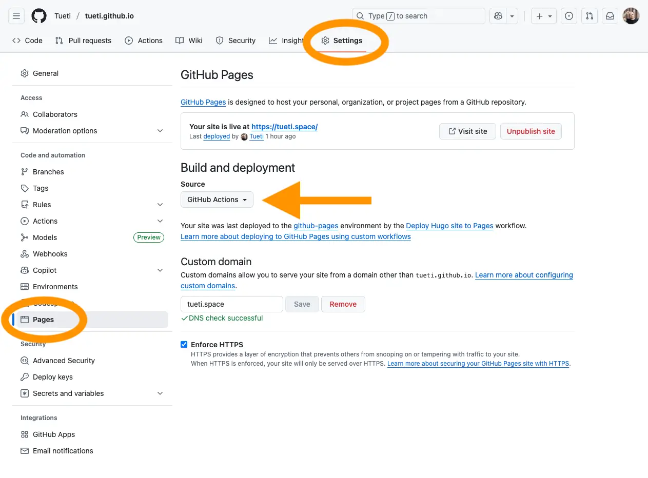Open the Wiki tab
Image resolution: width=648 pixels, height=478 pixels.
click(x=189, y=41)
